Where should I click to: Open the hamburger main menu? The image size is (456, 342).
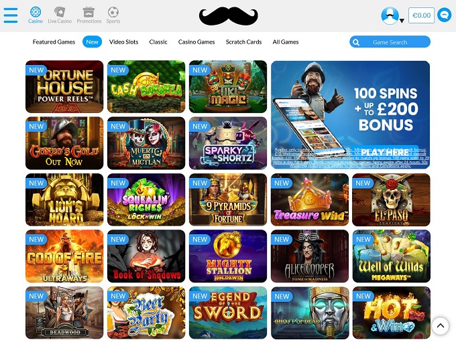[x=11, y=15]
